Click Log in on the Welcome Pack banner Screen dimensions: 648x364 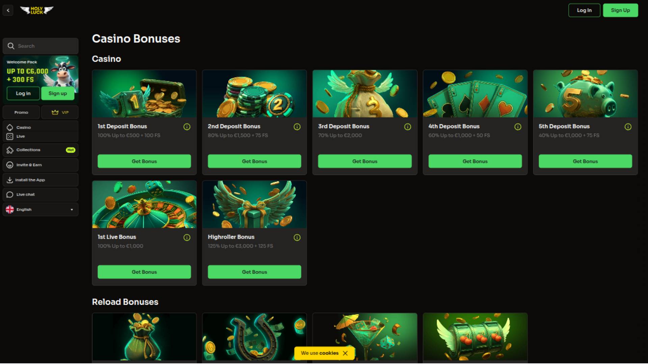pyautogui.click(x=23, y=93)
